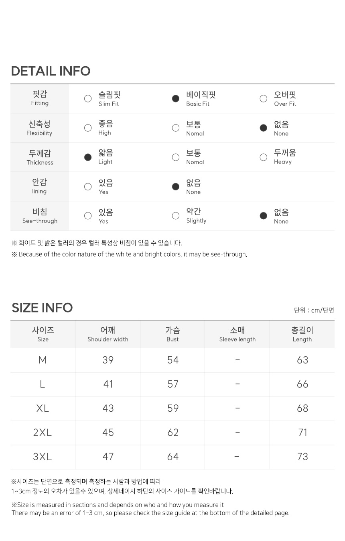Click the Shoulder width column header

coord(108,334)
